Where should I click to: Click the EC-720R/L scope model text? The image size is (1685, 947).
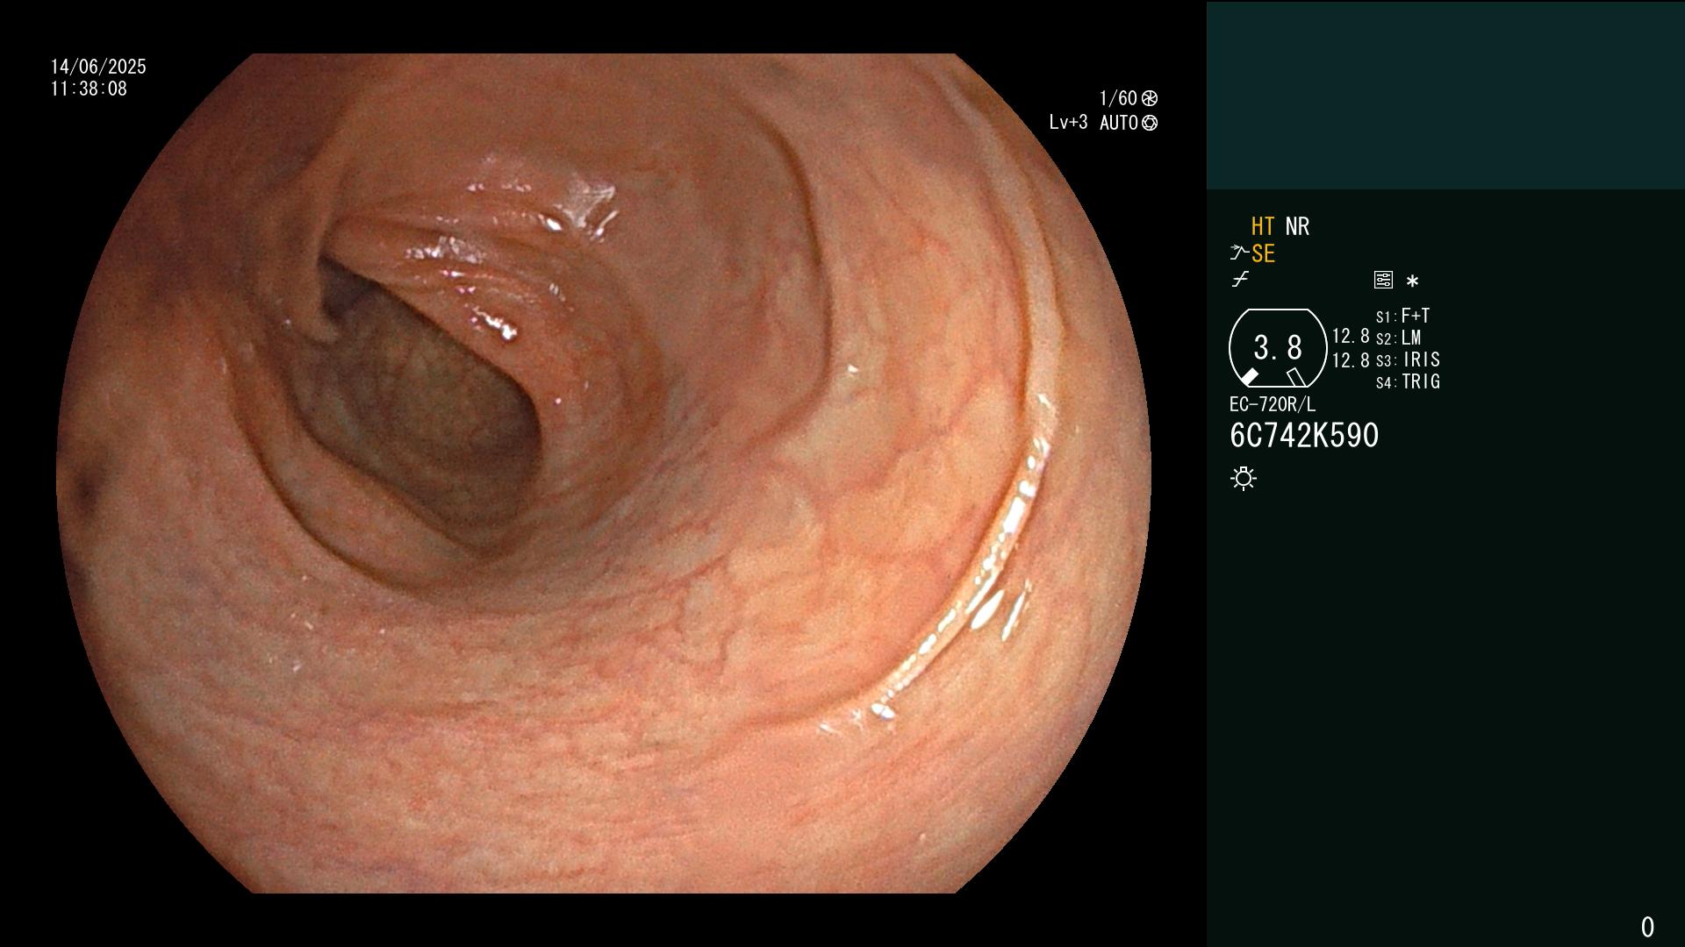[1273, 404]
